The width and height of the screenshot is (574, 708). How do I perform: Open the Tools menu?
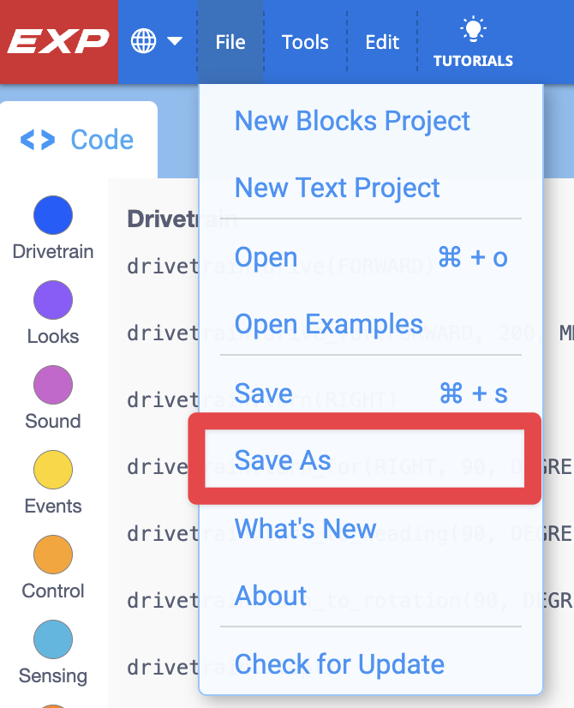tap(305, 41)
